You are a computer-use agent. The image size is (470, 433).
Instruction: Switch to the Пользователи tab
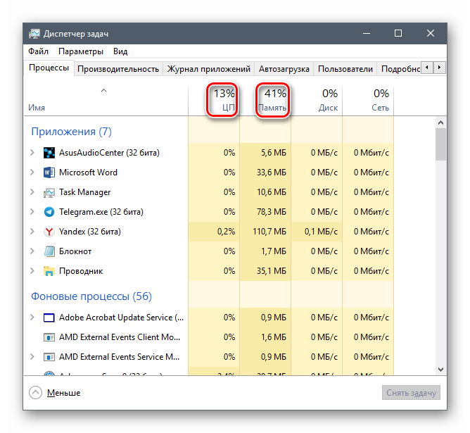pos(345,69)
